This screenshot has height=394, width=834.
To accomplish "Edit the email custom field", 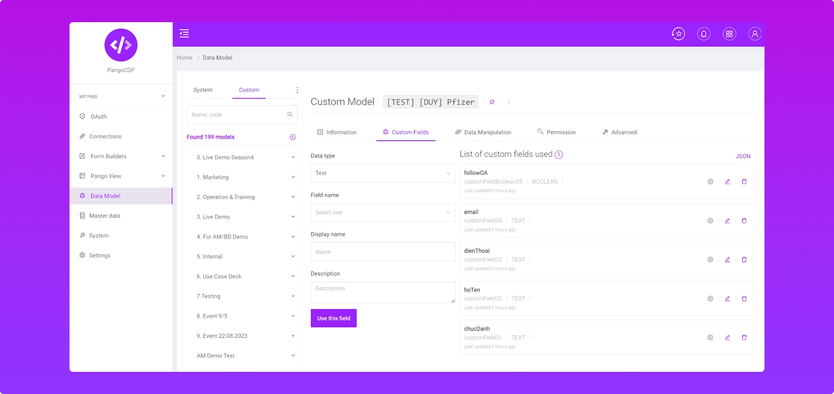I will click(x=727, y=221).
